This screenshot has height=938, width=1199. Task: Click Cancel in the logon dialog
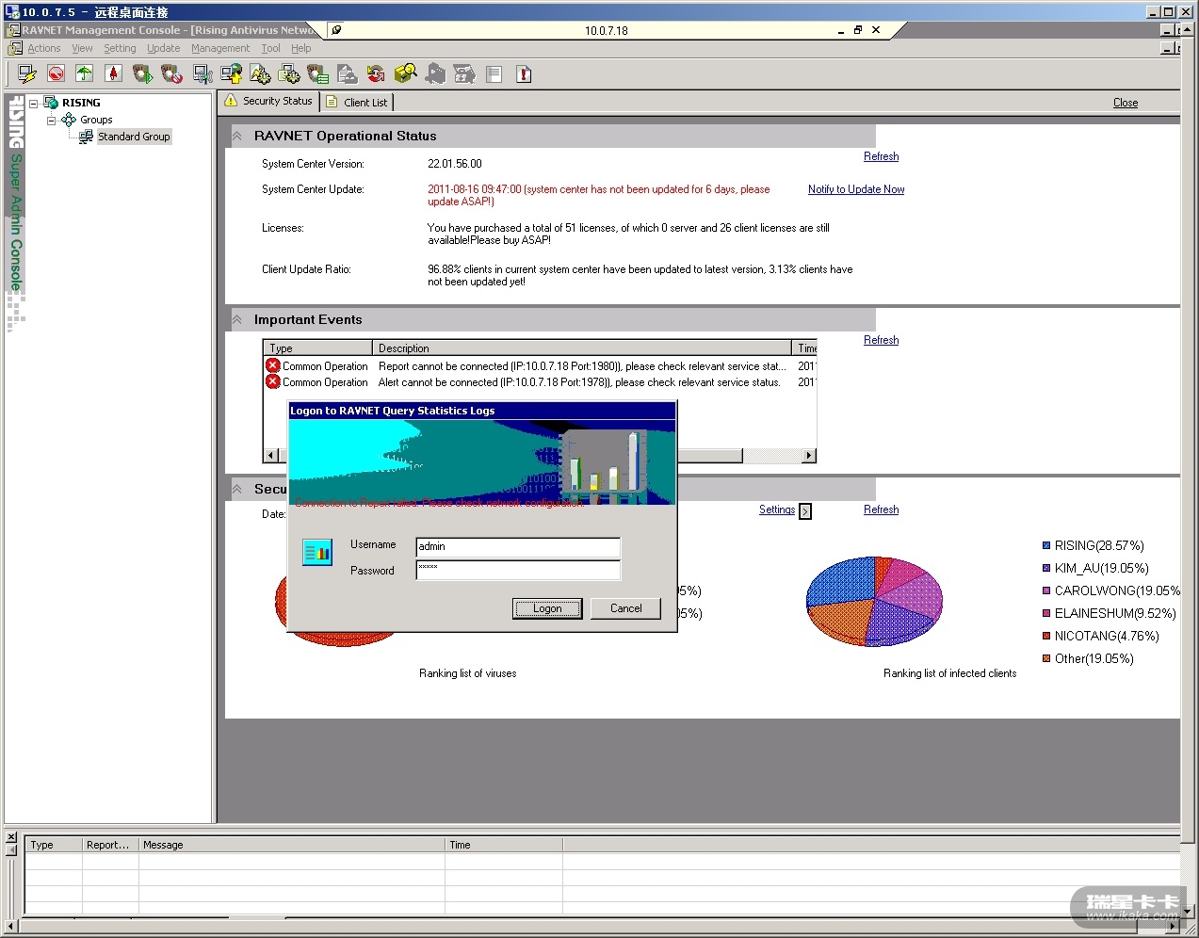click(x=625, y=608)
